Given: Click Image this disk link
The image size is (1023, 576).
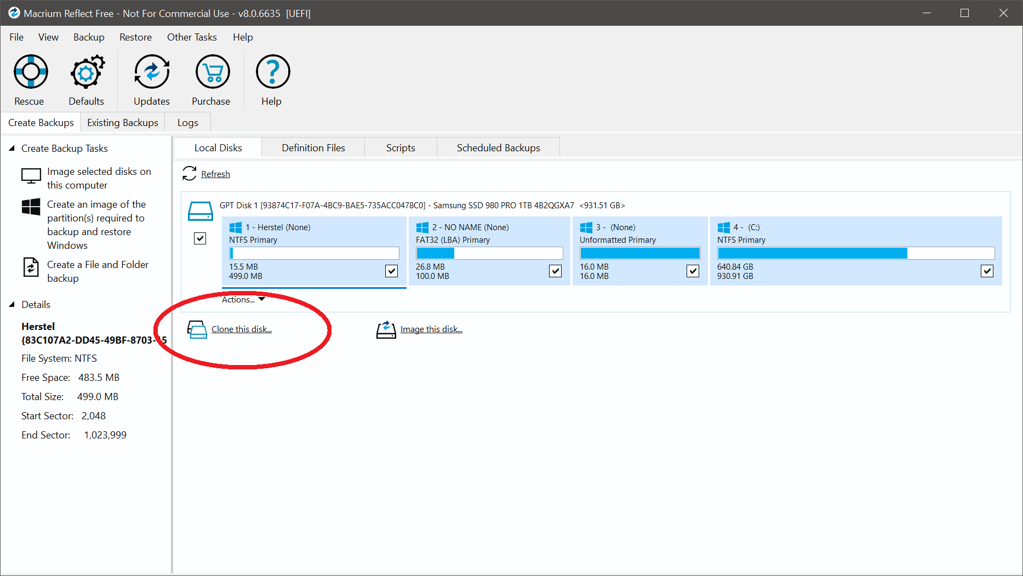Looking at the screenshot, I should click(x=431, y=329).
